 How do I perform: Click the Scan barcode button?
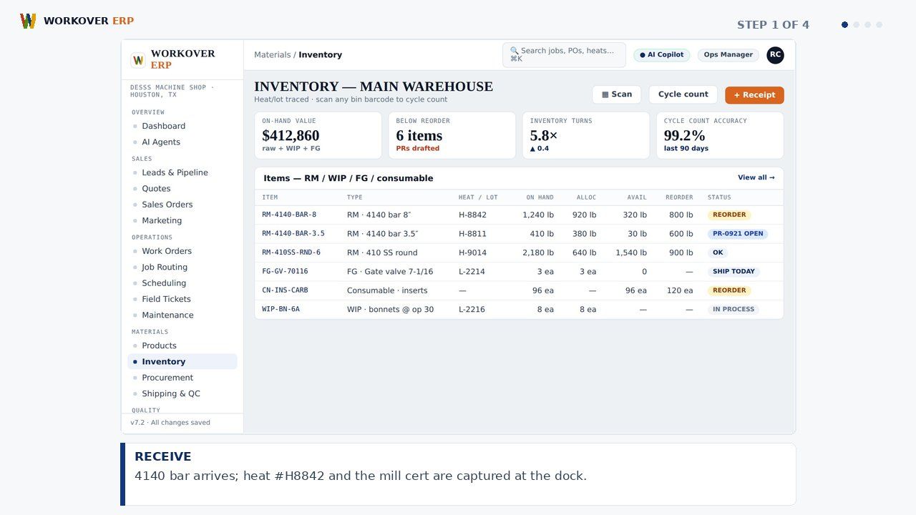(x=616, y=94)
